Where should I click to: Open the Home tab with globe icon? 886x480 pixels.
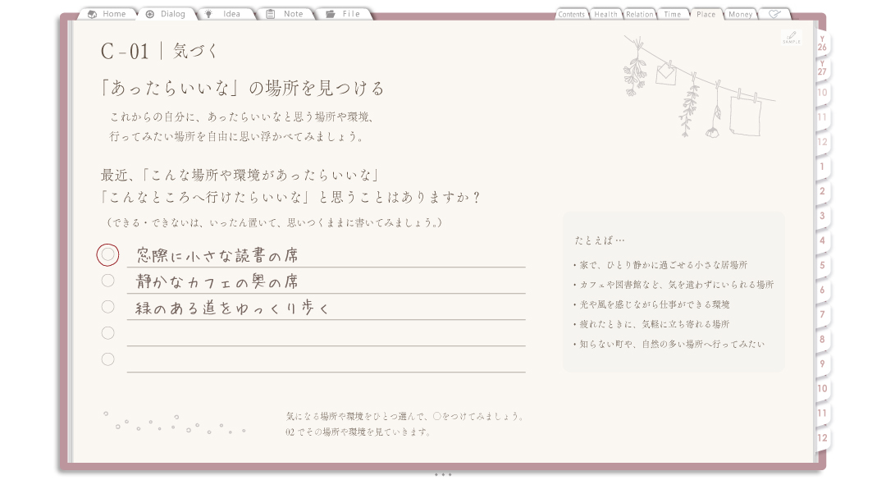tap(107, 14)
